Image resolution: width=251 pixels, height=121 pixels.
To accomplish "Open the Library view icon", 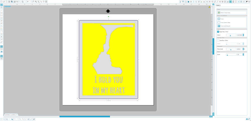I will [x=2, y=49].
